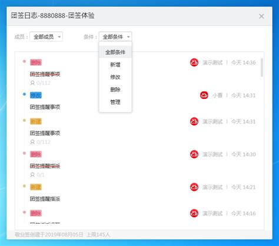Select 修改 from the condition list
The width and height of the screenshot is (279, 246).
pyautogui.click(x=115, y=77)
